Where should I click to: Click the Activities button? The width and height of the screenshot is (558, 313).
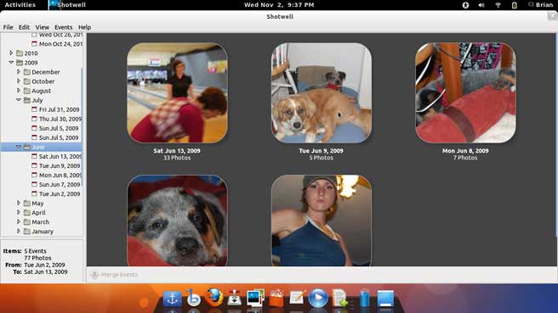point(20,5)
